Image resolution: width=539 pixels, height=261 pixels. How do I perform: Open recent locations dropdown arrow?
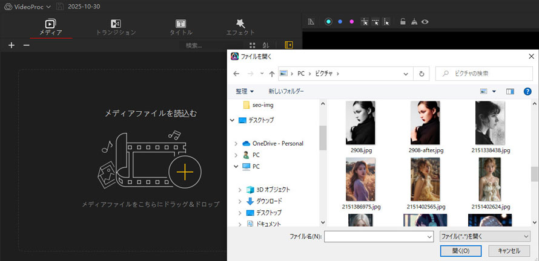262,74
